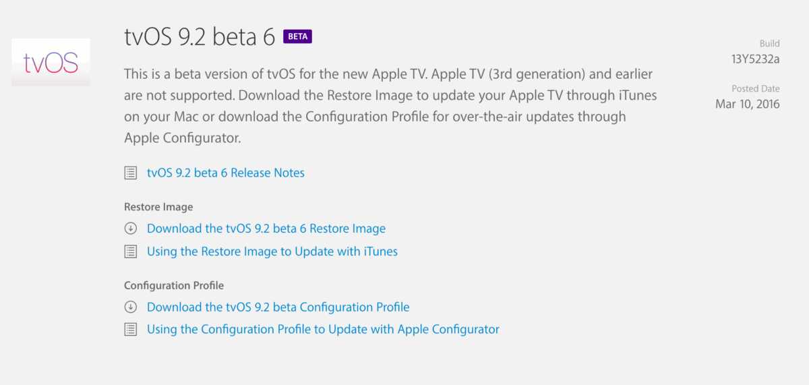
Task: Open Using the Configuration Profile with Apple Configurator
Action: tap(323, 330)
